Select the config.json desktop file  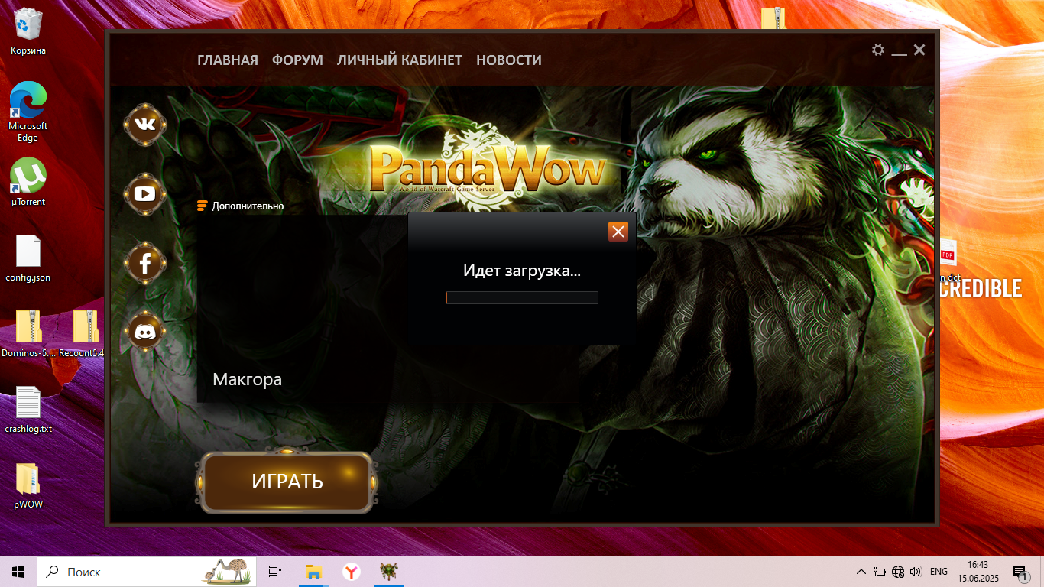click(x=28, y=258)
